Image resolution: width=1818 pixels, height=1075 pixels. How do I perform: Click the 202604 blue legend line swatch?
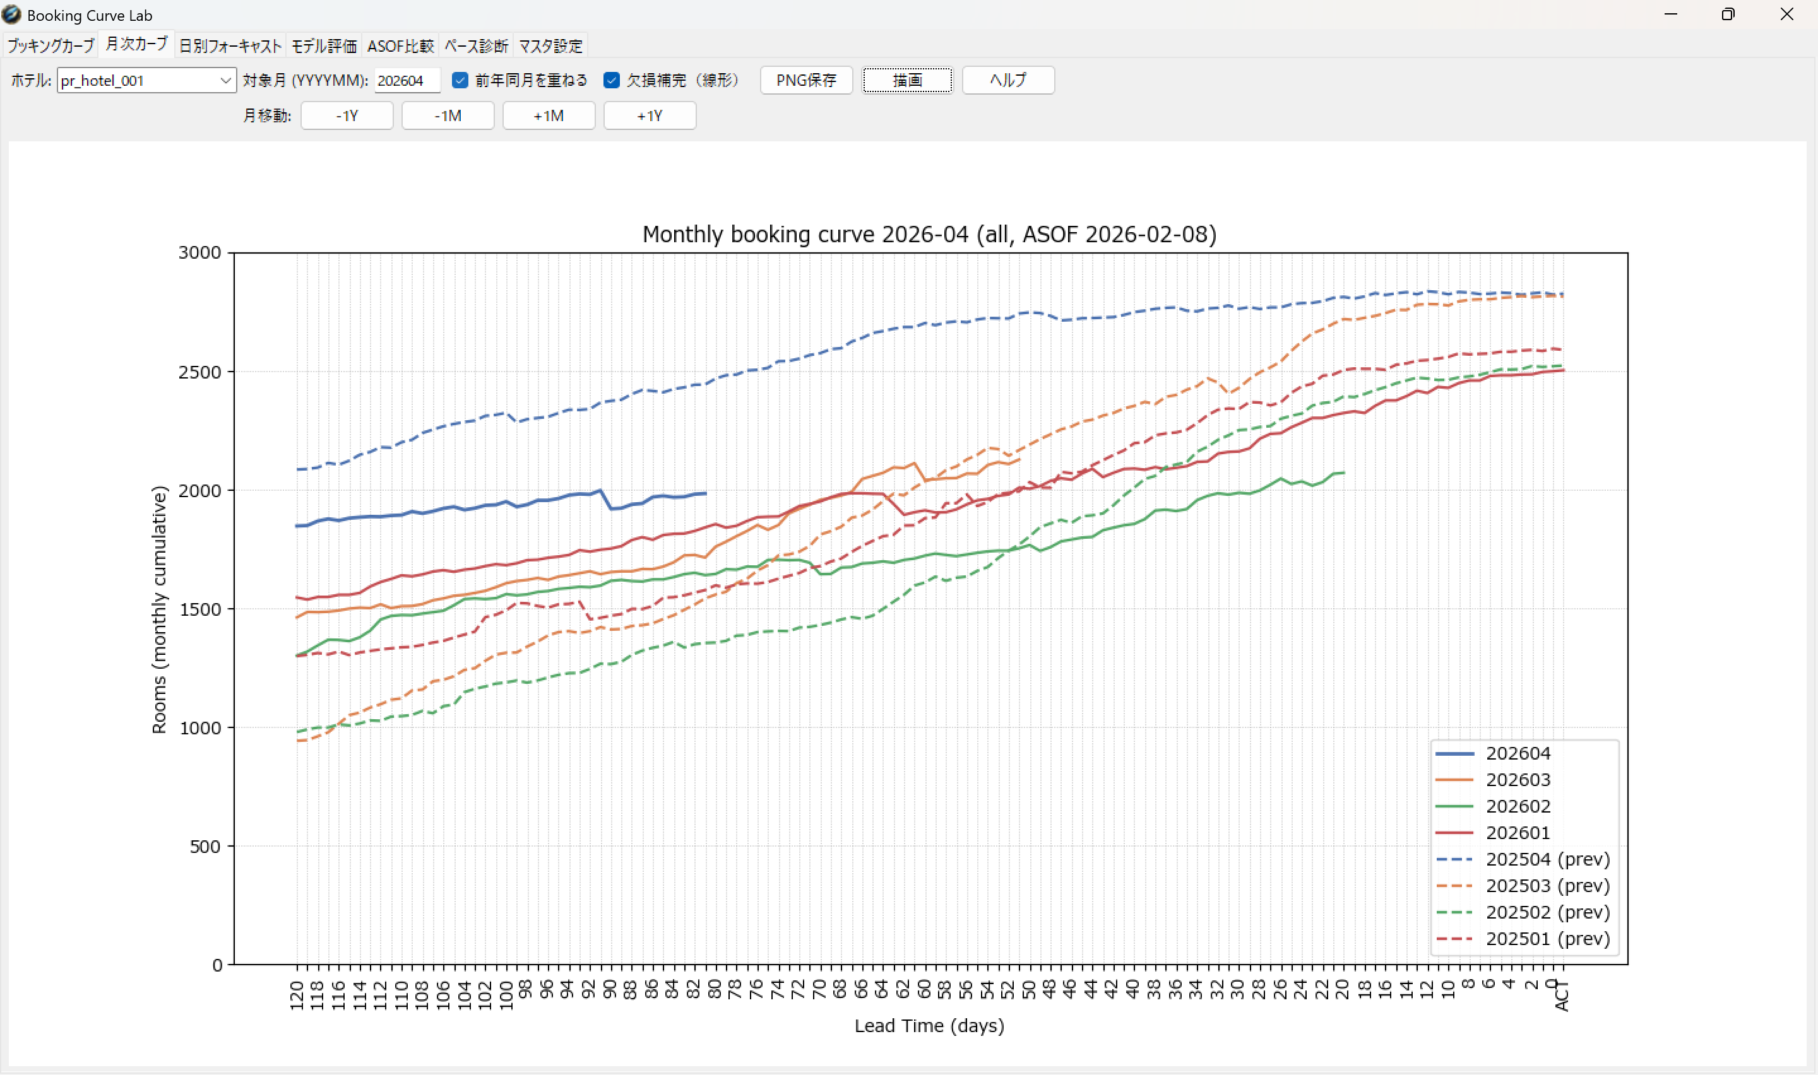(x=1454, y=754)
